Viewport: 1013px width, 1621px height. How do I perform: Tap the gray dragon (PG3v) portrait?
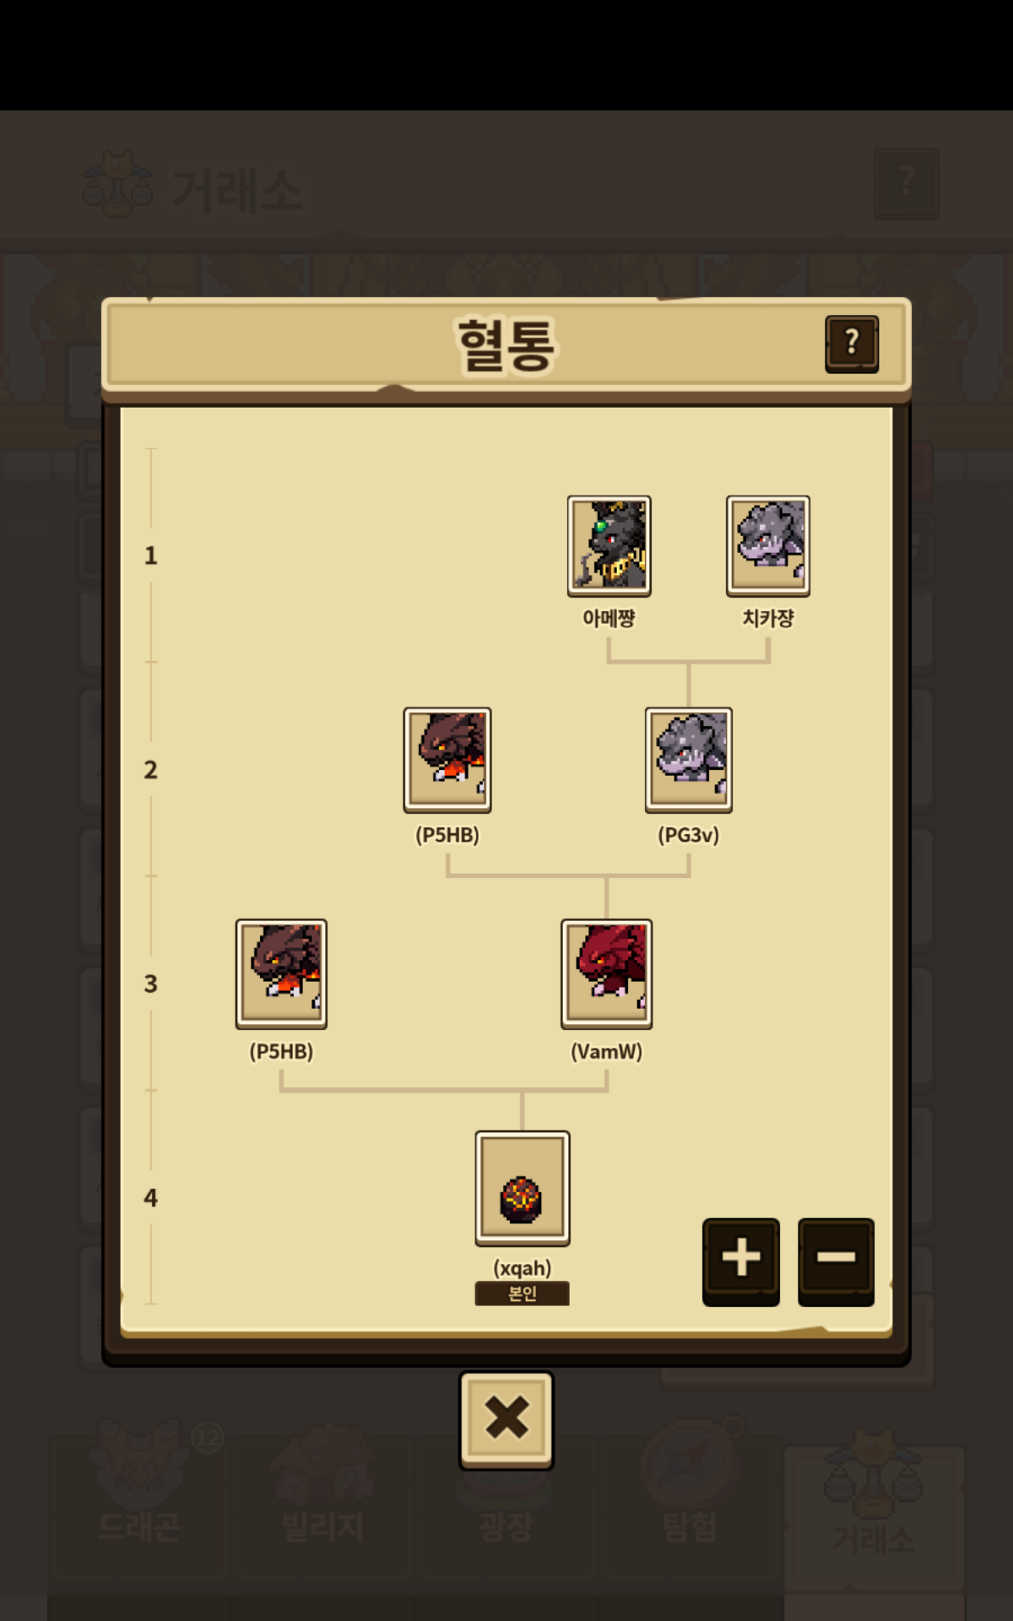pyautogui.click(x=689, y=760)
